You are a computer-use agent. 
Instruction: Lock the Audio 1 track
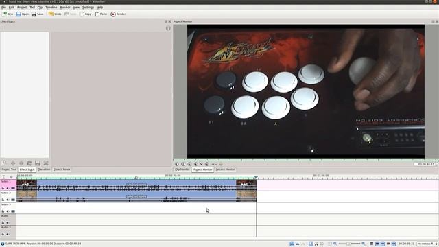[x=3, y=222]
